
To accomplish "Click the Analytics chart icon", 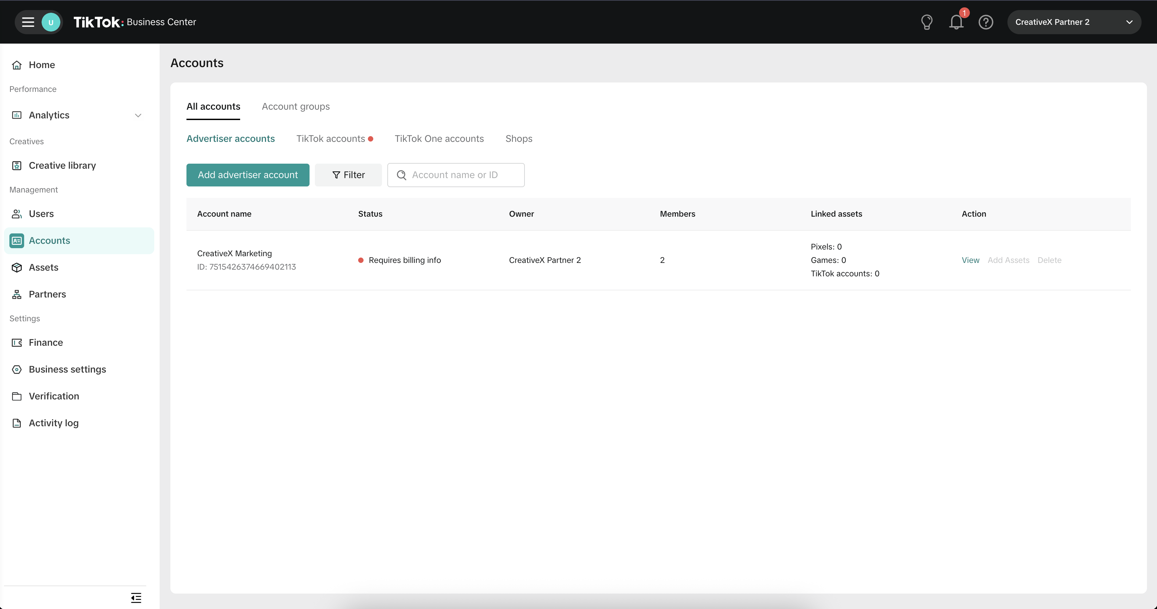I will pos(17,115).
